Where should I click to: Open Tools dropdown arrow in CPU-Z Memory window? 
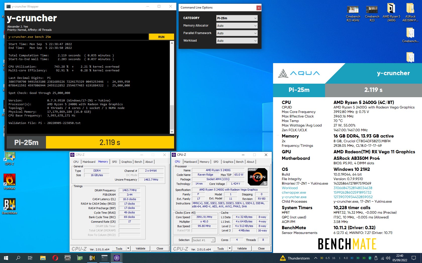tap(128, 248)
